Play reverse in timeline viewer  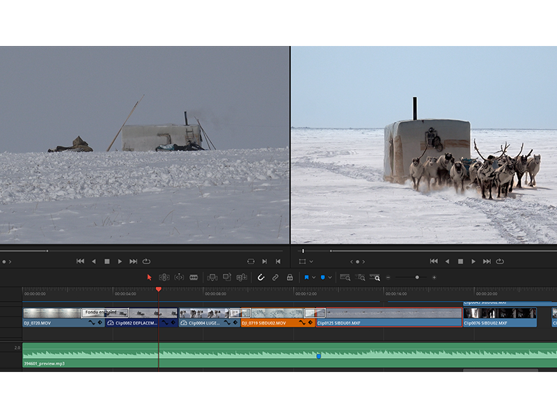point(447,261)
